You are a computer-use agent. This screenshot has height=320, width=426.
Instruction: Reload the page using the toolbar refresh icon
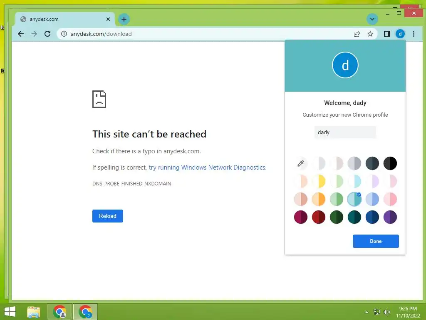point(47,34)
